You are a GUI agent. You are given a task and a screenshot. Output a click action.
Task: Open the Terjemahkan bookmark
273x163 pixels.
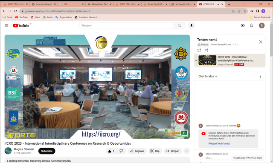[64, 17]
